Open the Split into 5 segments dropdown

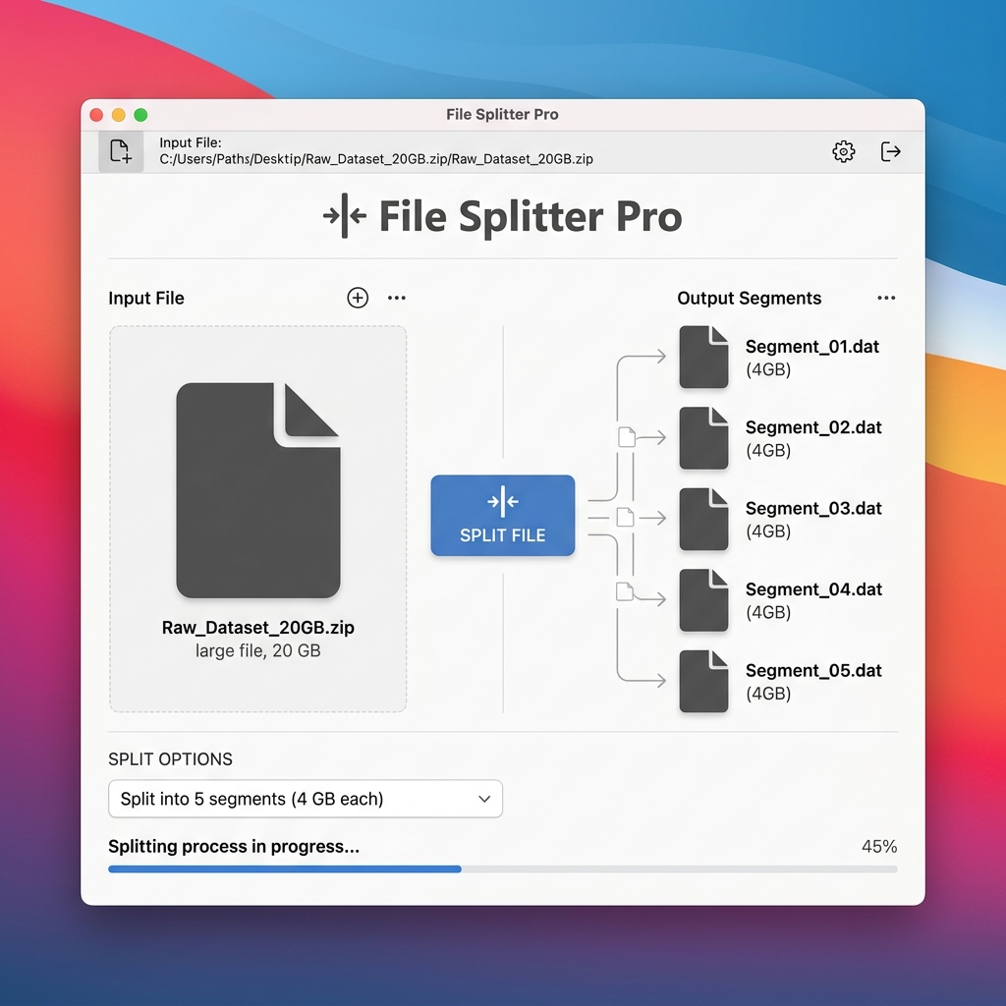306,799
